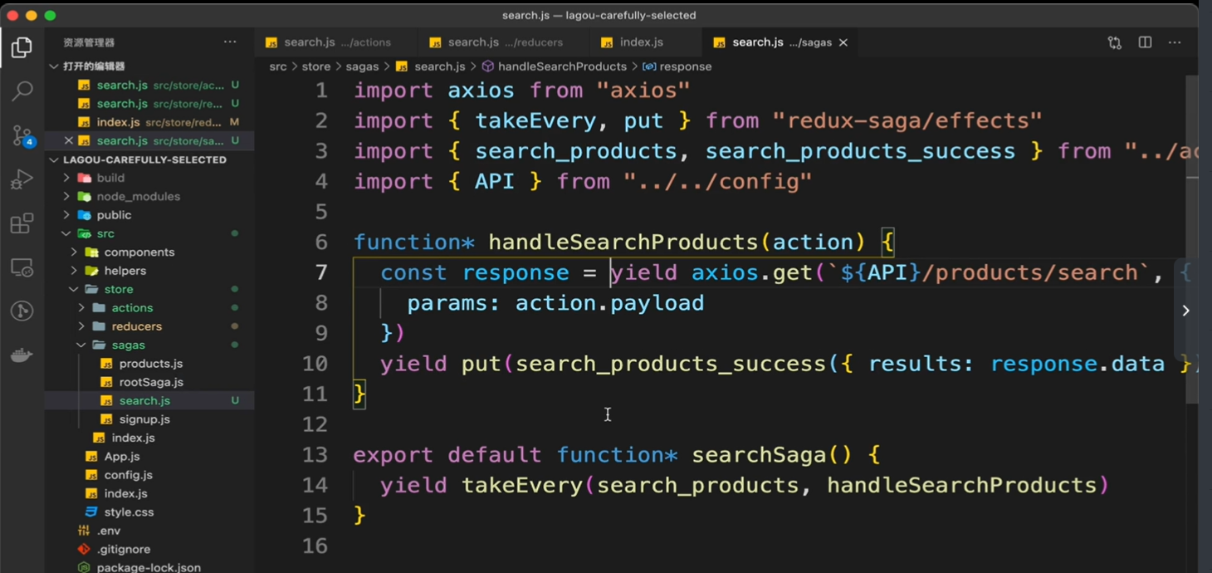Close the search.js sagas tab
This screenshot has width=1212, height=573.
click(x=843, y=42)
